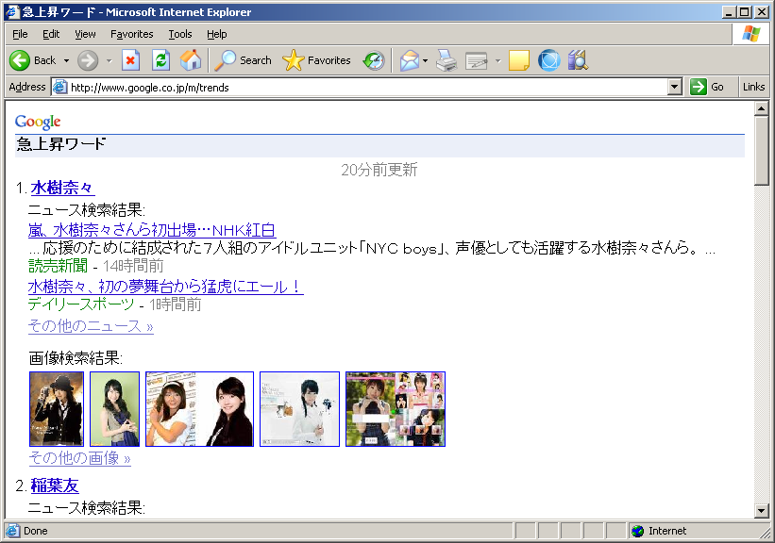
Task: Open the Tools menu
Action: tap(179, 34)
